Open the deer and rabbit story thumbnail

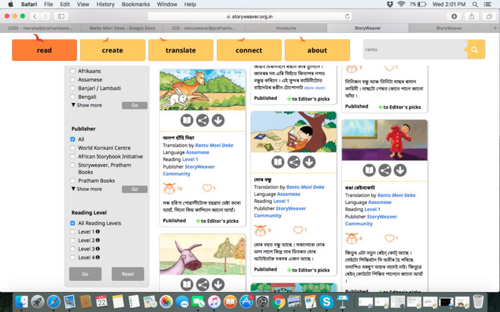click(x=202, y=90)
